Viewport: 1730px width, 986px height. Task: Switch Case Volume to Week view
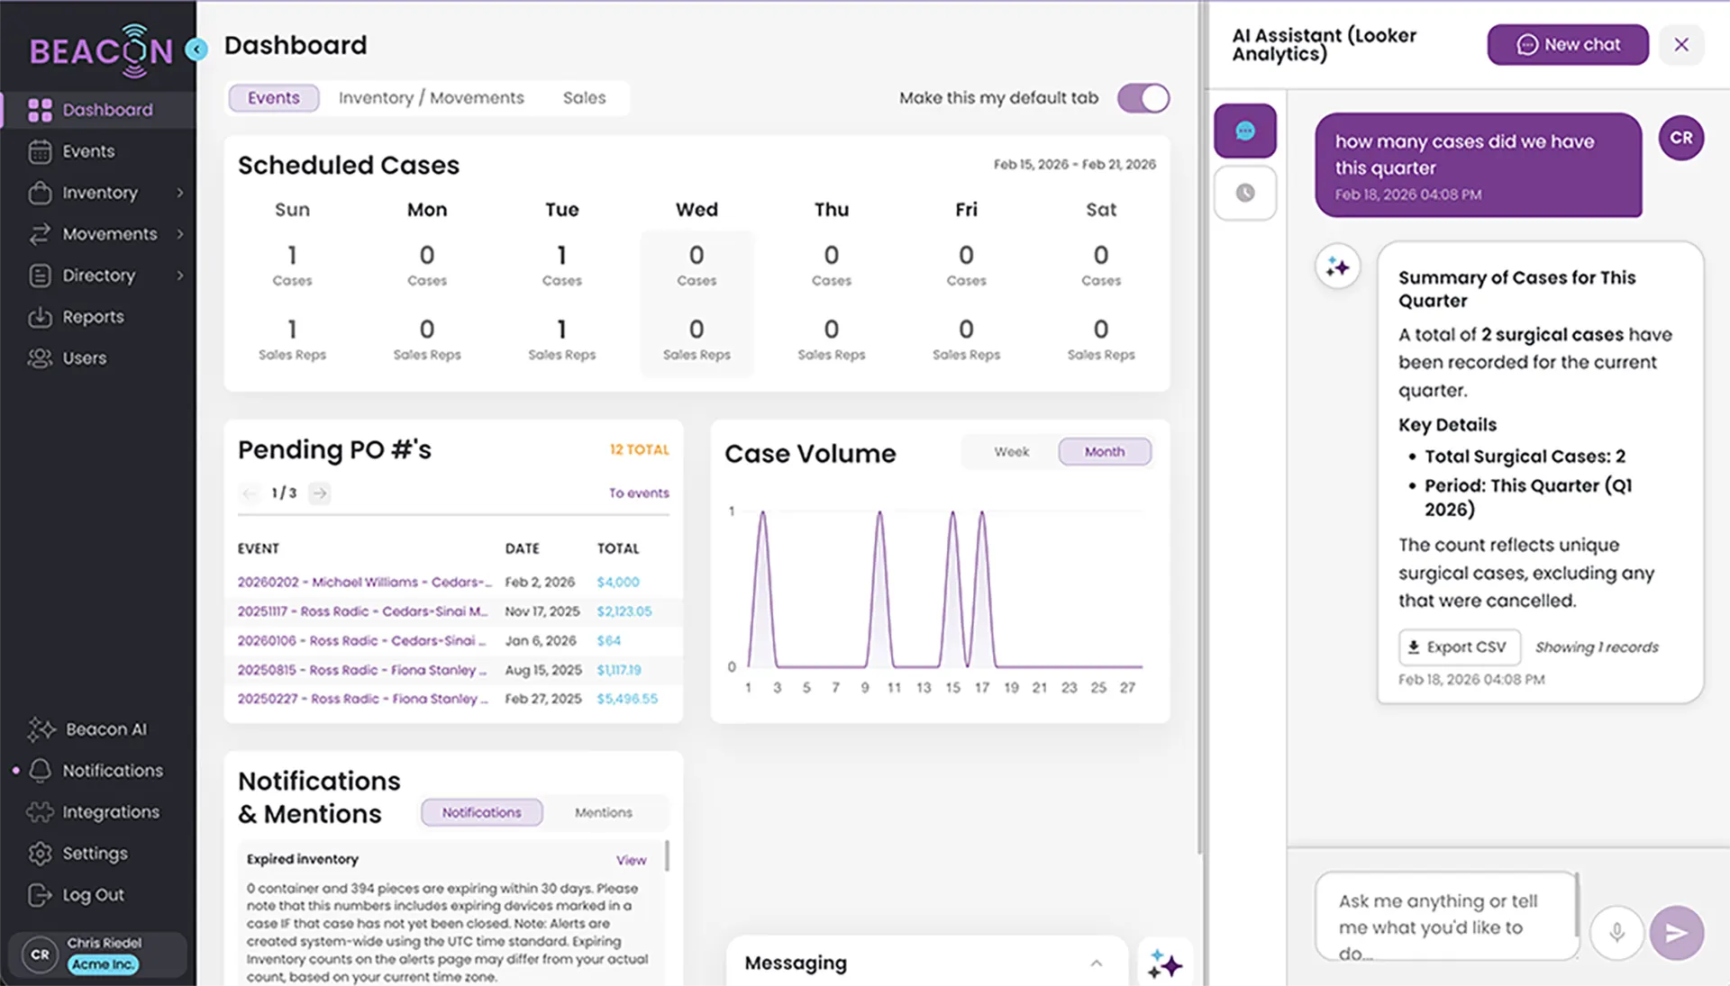pos(1011,451)
